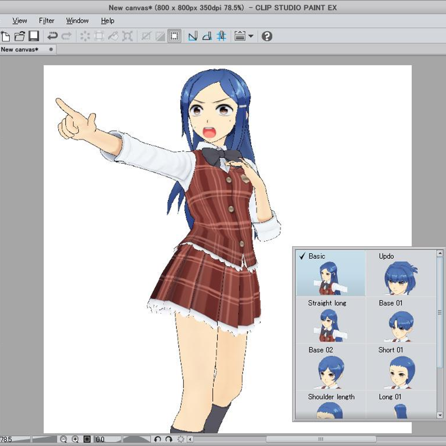Toggle Snap to Special Ruler
Image resolution: width=446 pixels, height=446 pixels.
(207, 36)
